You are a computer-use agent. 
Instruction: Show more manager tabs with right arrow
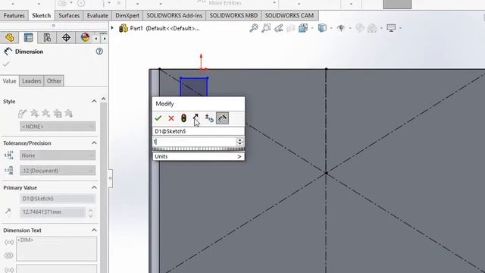[x=105, y=39]
